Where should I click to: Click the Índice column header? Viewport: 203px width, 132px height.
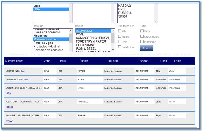point(84,61)
